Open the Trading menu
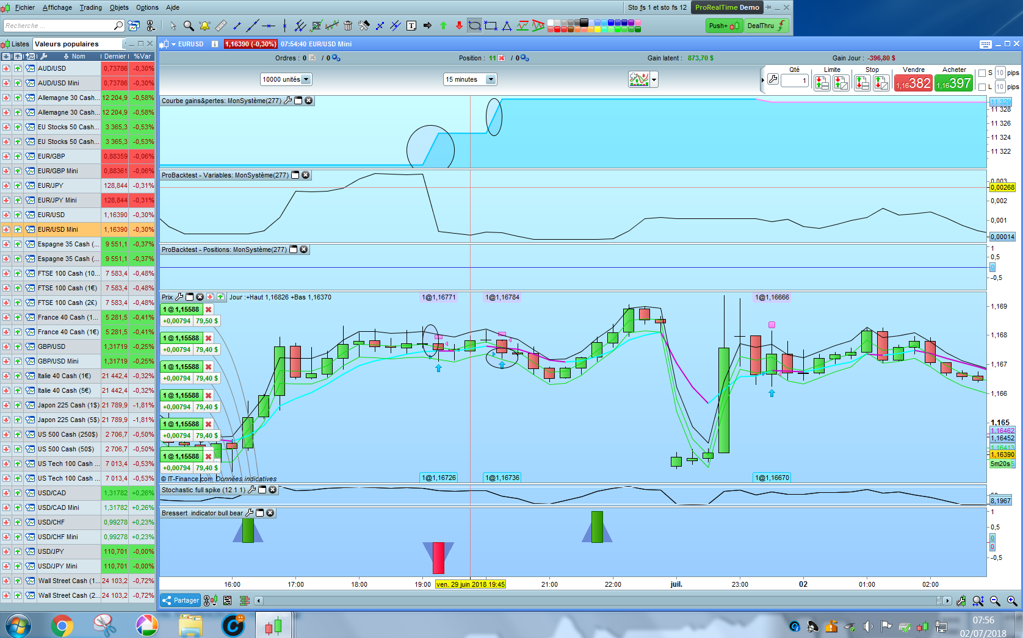 tap(91, 7)
